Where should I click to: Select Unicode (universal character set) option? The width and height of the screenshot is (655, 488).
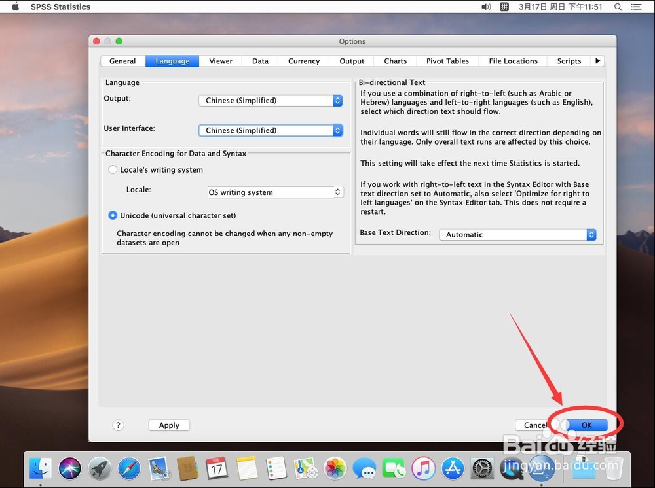(113, 215)
